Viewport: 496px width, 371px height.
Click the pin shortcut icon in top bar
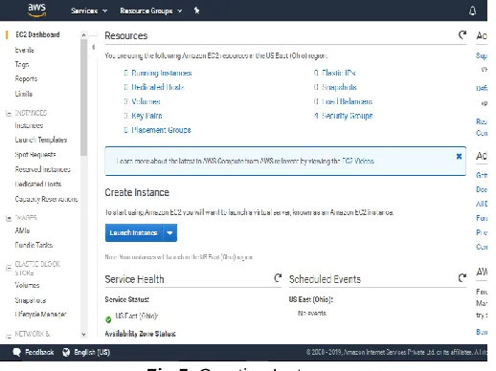pos(196,11)
